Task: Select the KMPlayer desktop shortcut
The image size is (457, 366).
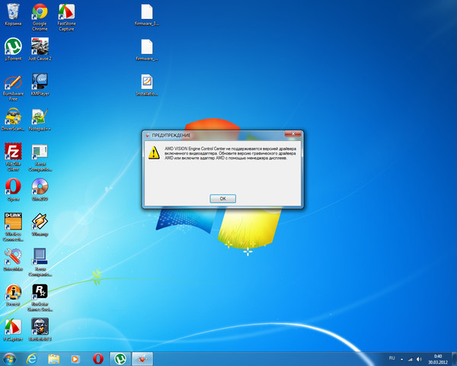Action: [40, 85]
